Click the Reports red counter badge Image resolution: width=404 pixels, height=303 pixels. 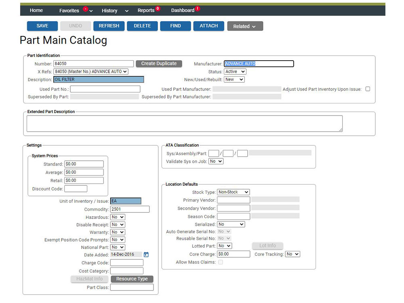click(x=158, y=8)
